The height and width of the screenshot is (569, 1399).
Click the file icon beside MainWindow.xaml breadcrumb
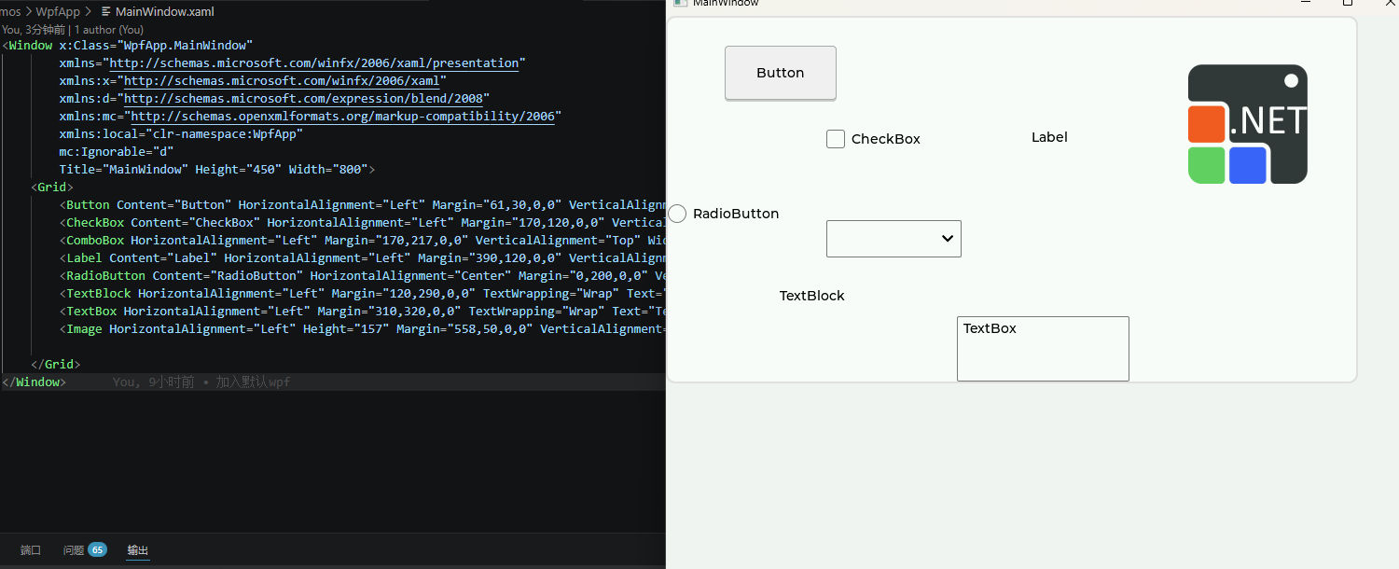point(105,11)
